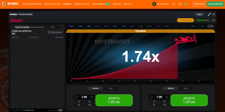The height and width of the screenshot is (112, 225).
Task: Click the 4.05x history multiplier
Action: (x=158, y=26)
